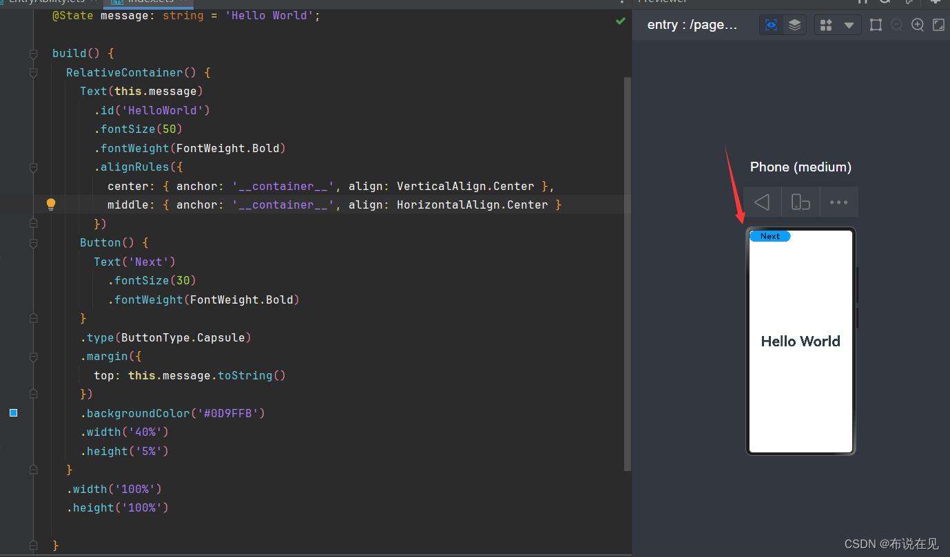The width and height of the screenshot is (950, 557).
Task: Toggle the component layers view icon
Action: pyautogui.click(x=794, y=25)
